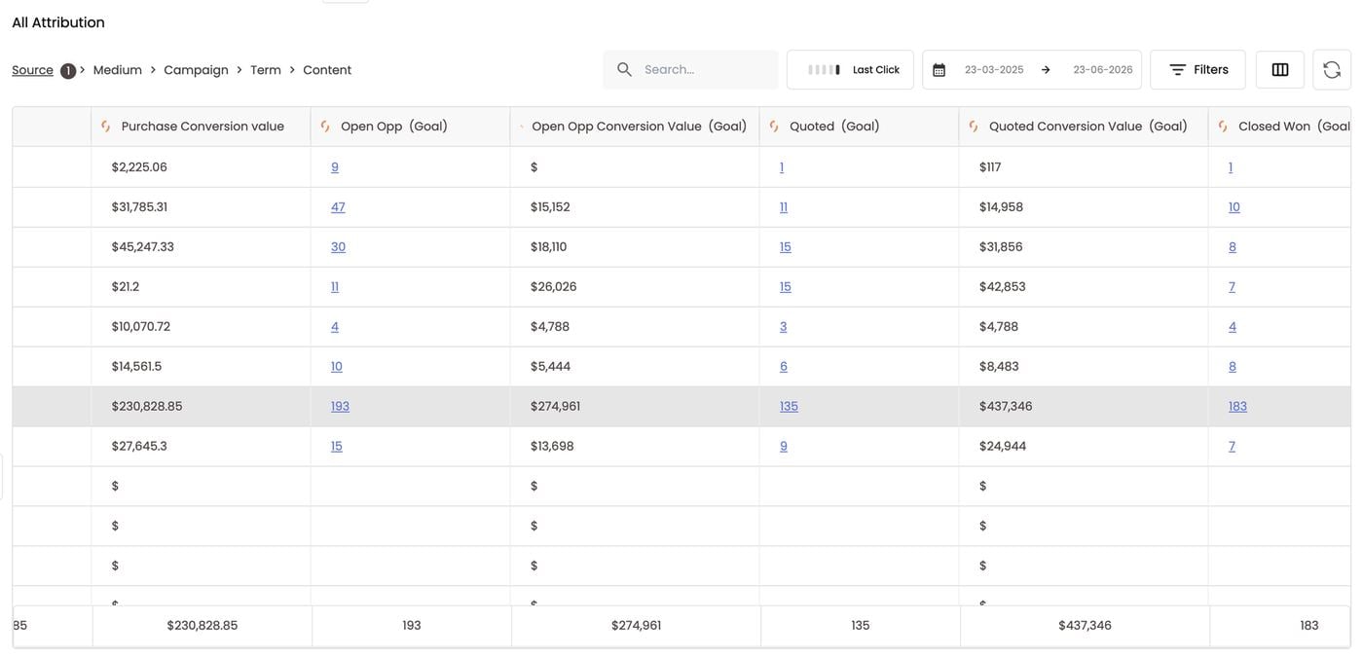Open the Closed Won link showing 183
Screen dimensions: 1363x657
(x=1237, y=407)
